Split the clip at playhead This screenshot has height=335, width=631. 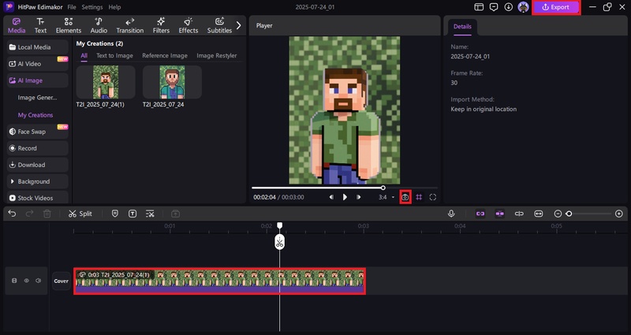[x=80, y=214]
